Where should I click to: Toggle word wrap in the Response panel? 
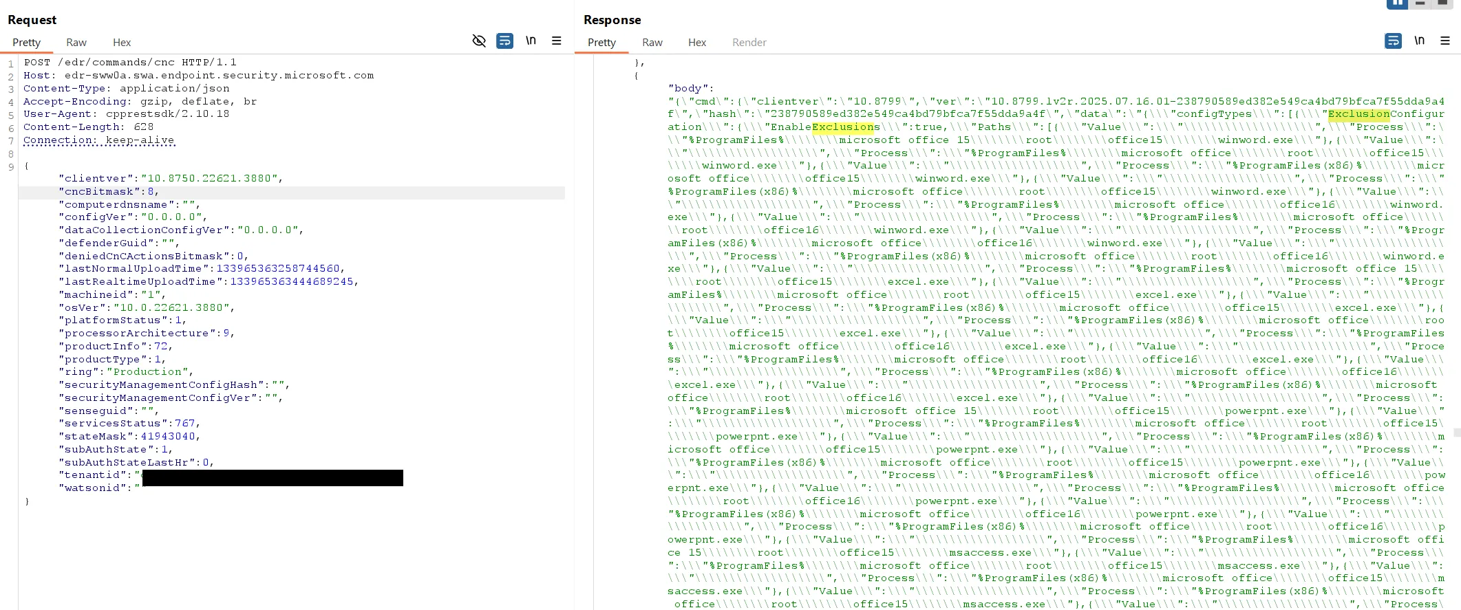click(x=1393, y=41)
